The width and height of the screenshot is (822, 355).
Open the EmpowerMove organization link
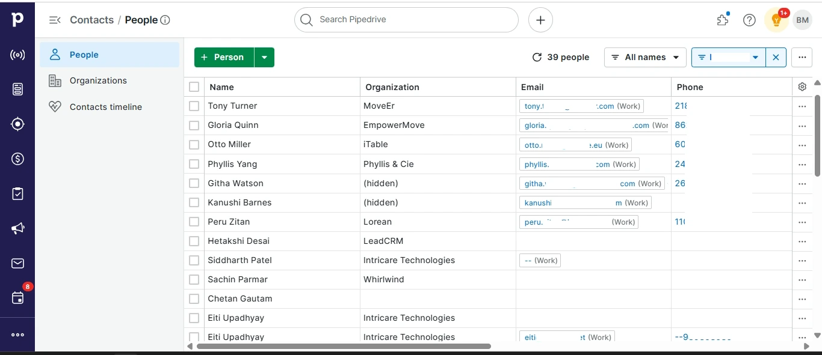click(394, 125)
